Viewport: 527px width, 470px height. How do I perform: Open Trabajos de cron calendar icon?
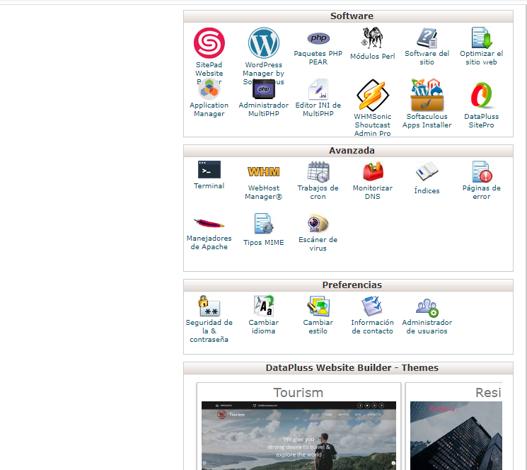click(x=318, y=171)
